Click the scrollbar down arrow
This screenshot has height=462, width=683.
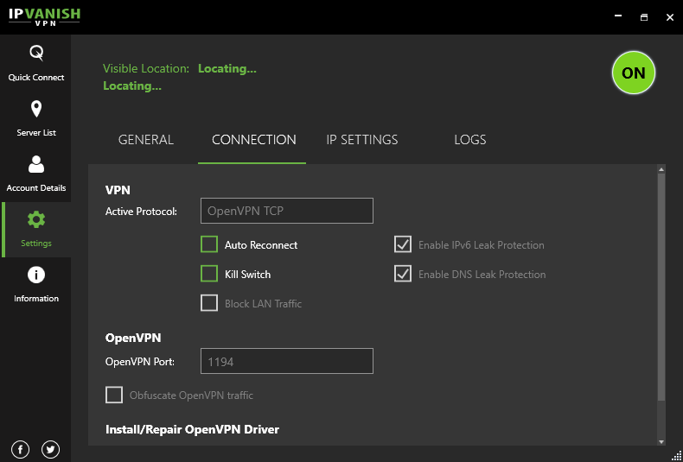click(661, 440)
